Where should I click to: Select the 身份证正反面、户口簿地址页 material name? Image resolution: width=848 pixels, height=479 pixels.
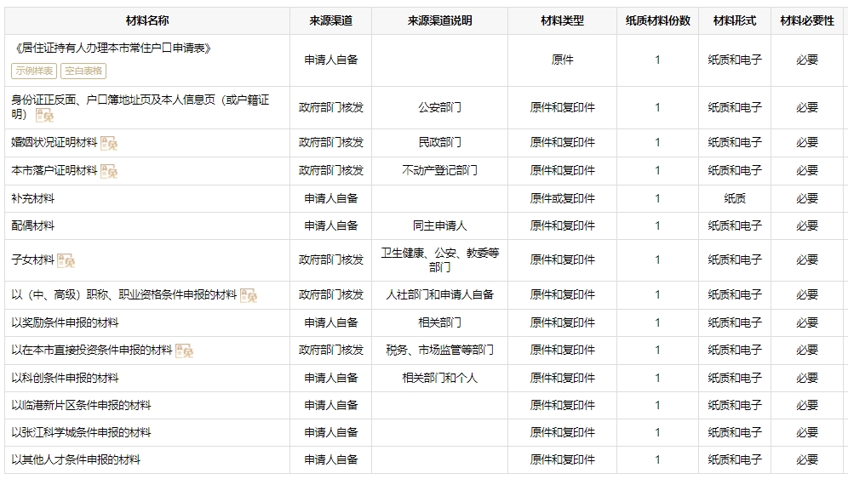[140, 106]
